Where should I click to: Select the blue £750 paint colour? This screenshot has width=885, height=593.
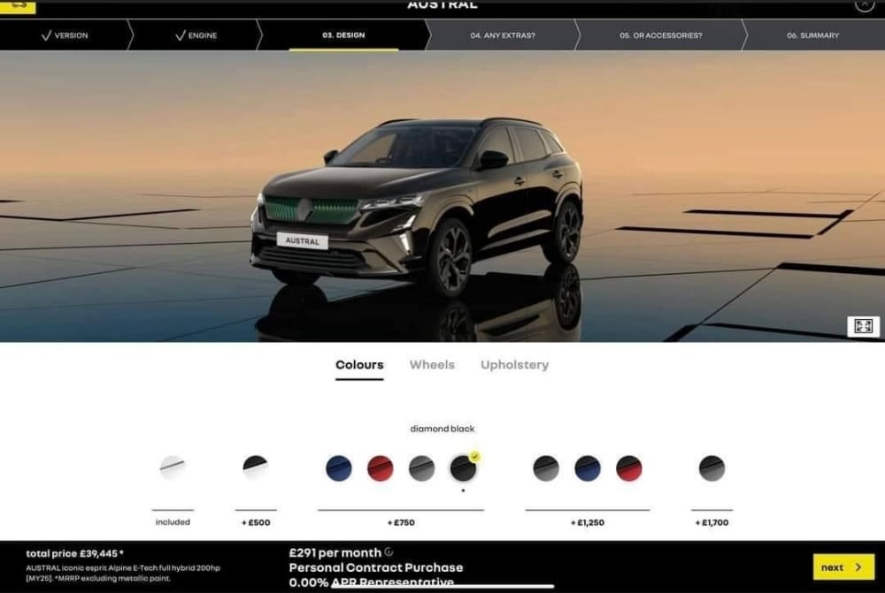coord(339,468)
